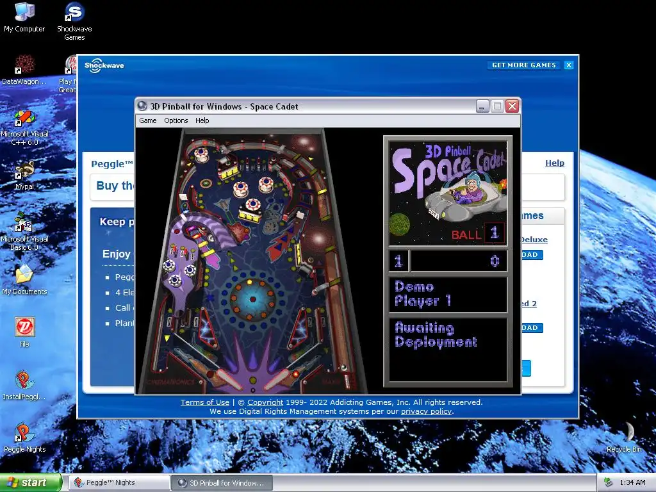
Task: Open the My Documents folder icon
Action: click(x=24, y=279)
